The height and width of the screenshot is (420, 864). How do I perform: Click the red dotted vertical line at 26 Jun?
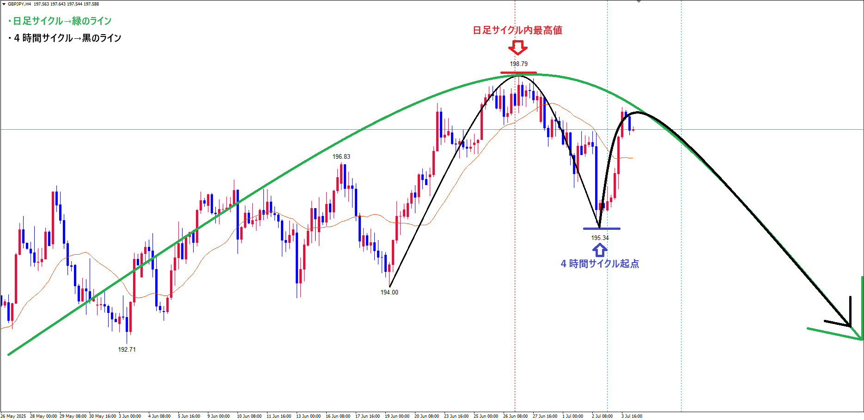[515, 277]
